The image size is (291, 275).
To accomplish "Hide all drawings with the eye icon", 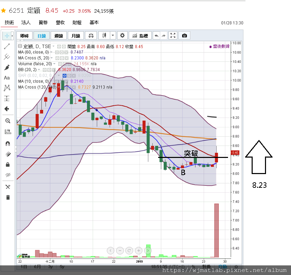I will click(x=8, y=175).
